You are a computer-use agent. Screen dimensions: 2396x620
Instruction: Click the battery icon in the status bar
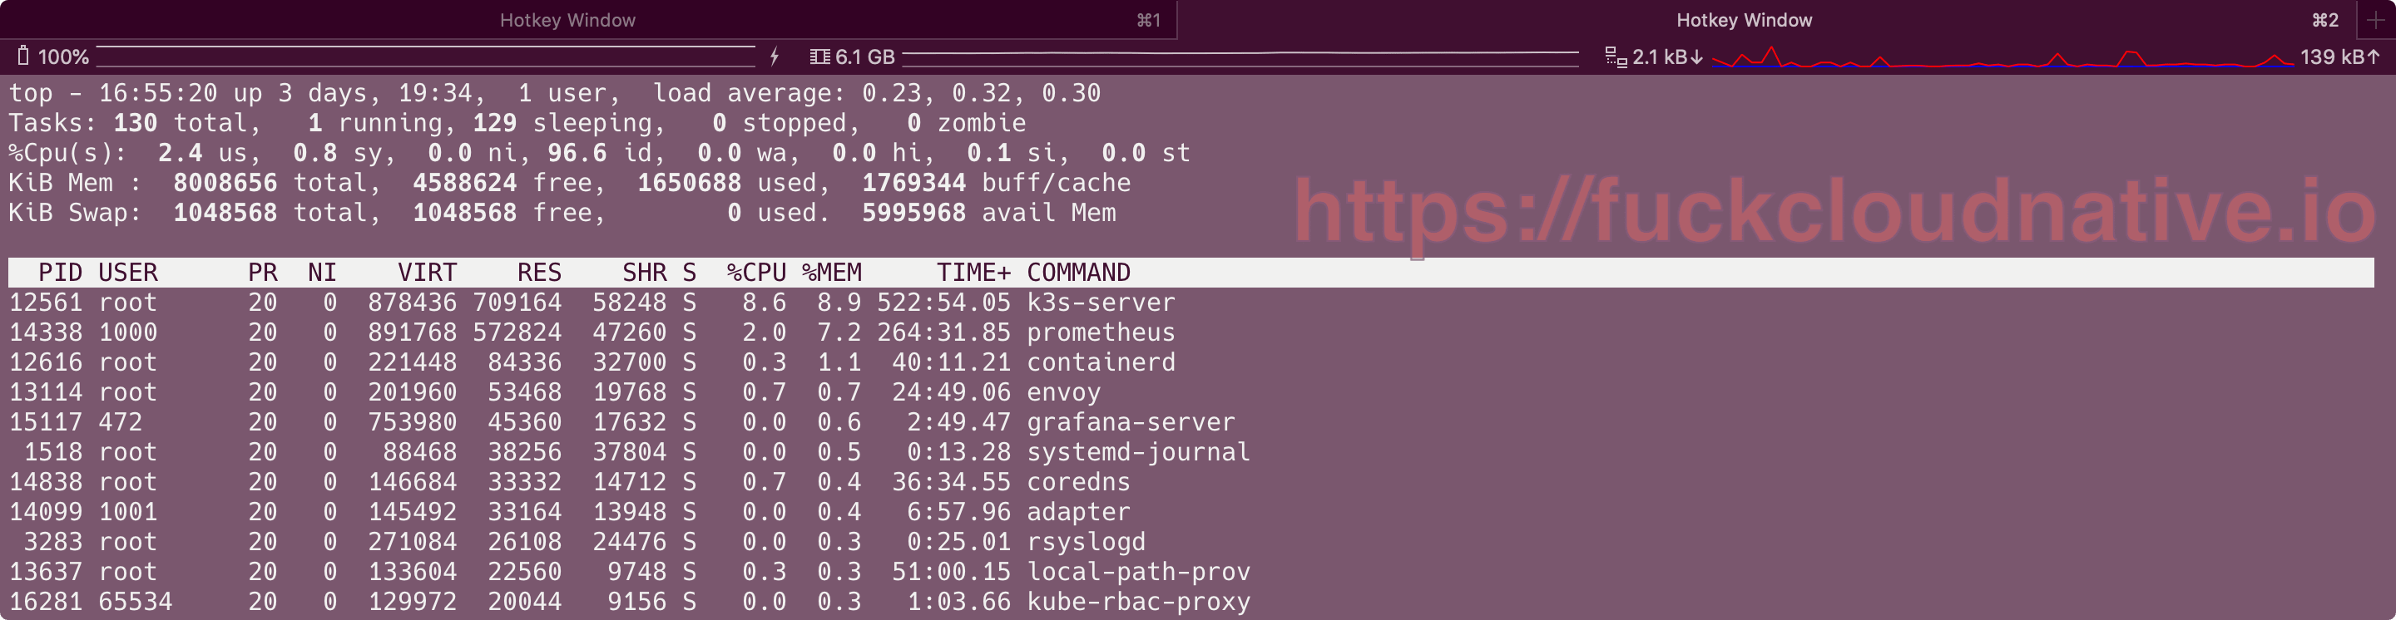[23, 57]
